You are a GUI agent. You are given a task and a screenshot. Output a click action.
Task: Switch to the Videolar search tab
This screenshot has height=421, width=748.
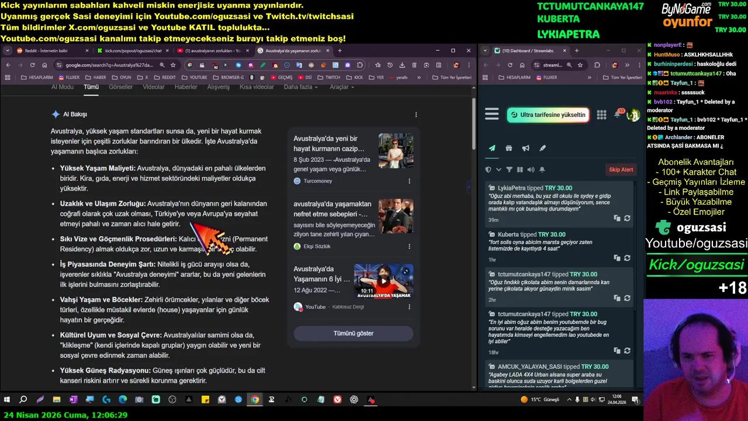(154, 87)
